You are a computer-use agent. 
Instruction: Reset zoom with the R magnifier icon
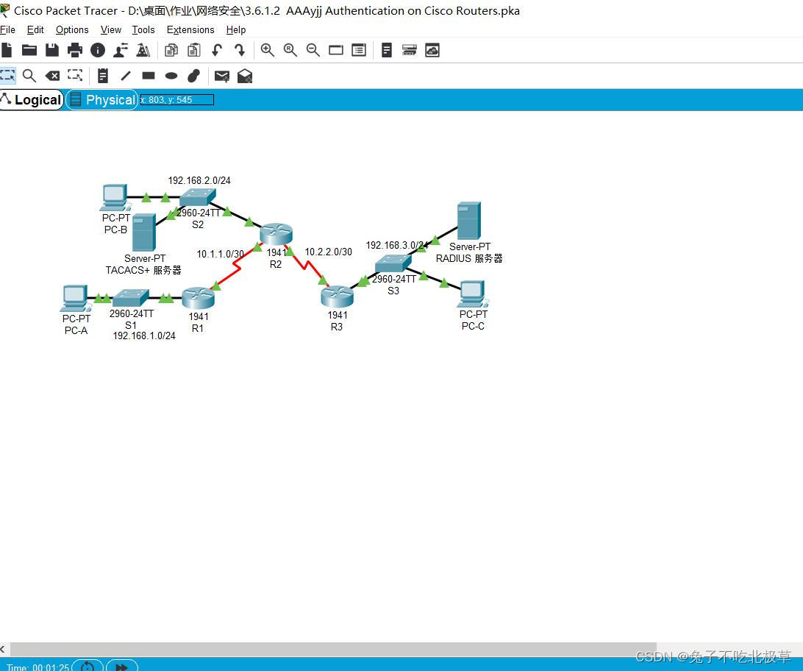coord(290,50)
